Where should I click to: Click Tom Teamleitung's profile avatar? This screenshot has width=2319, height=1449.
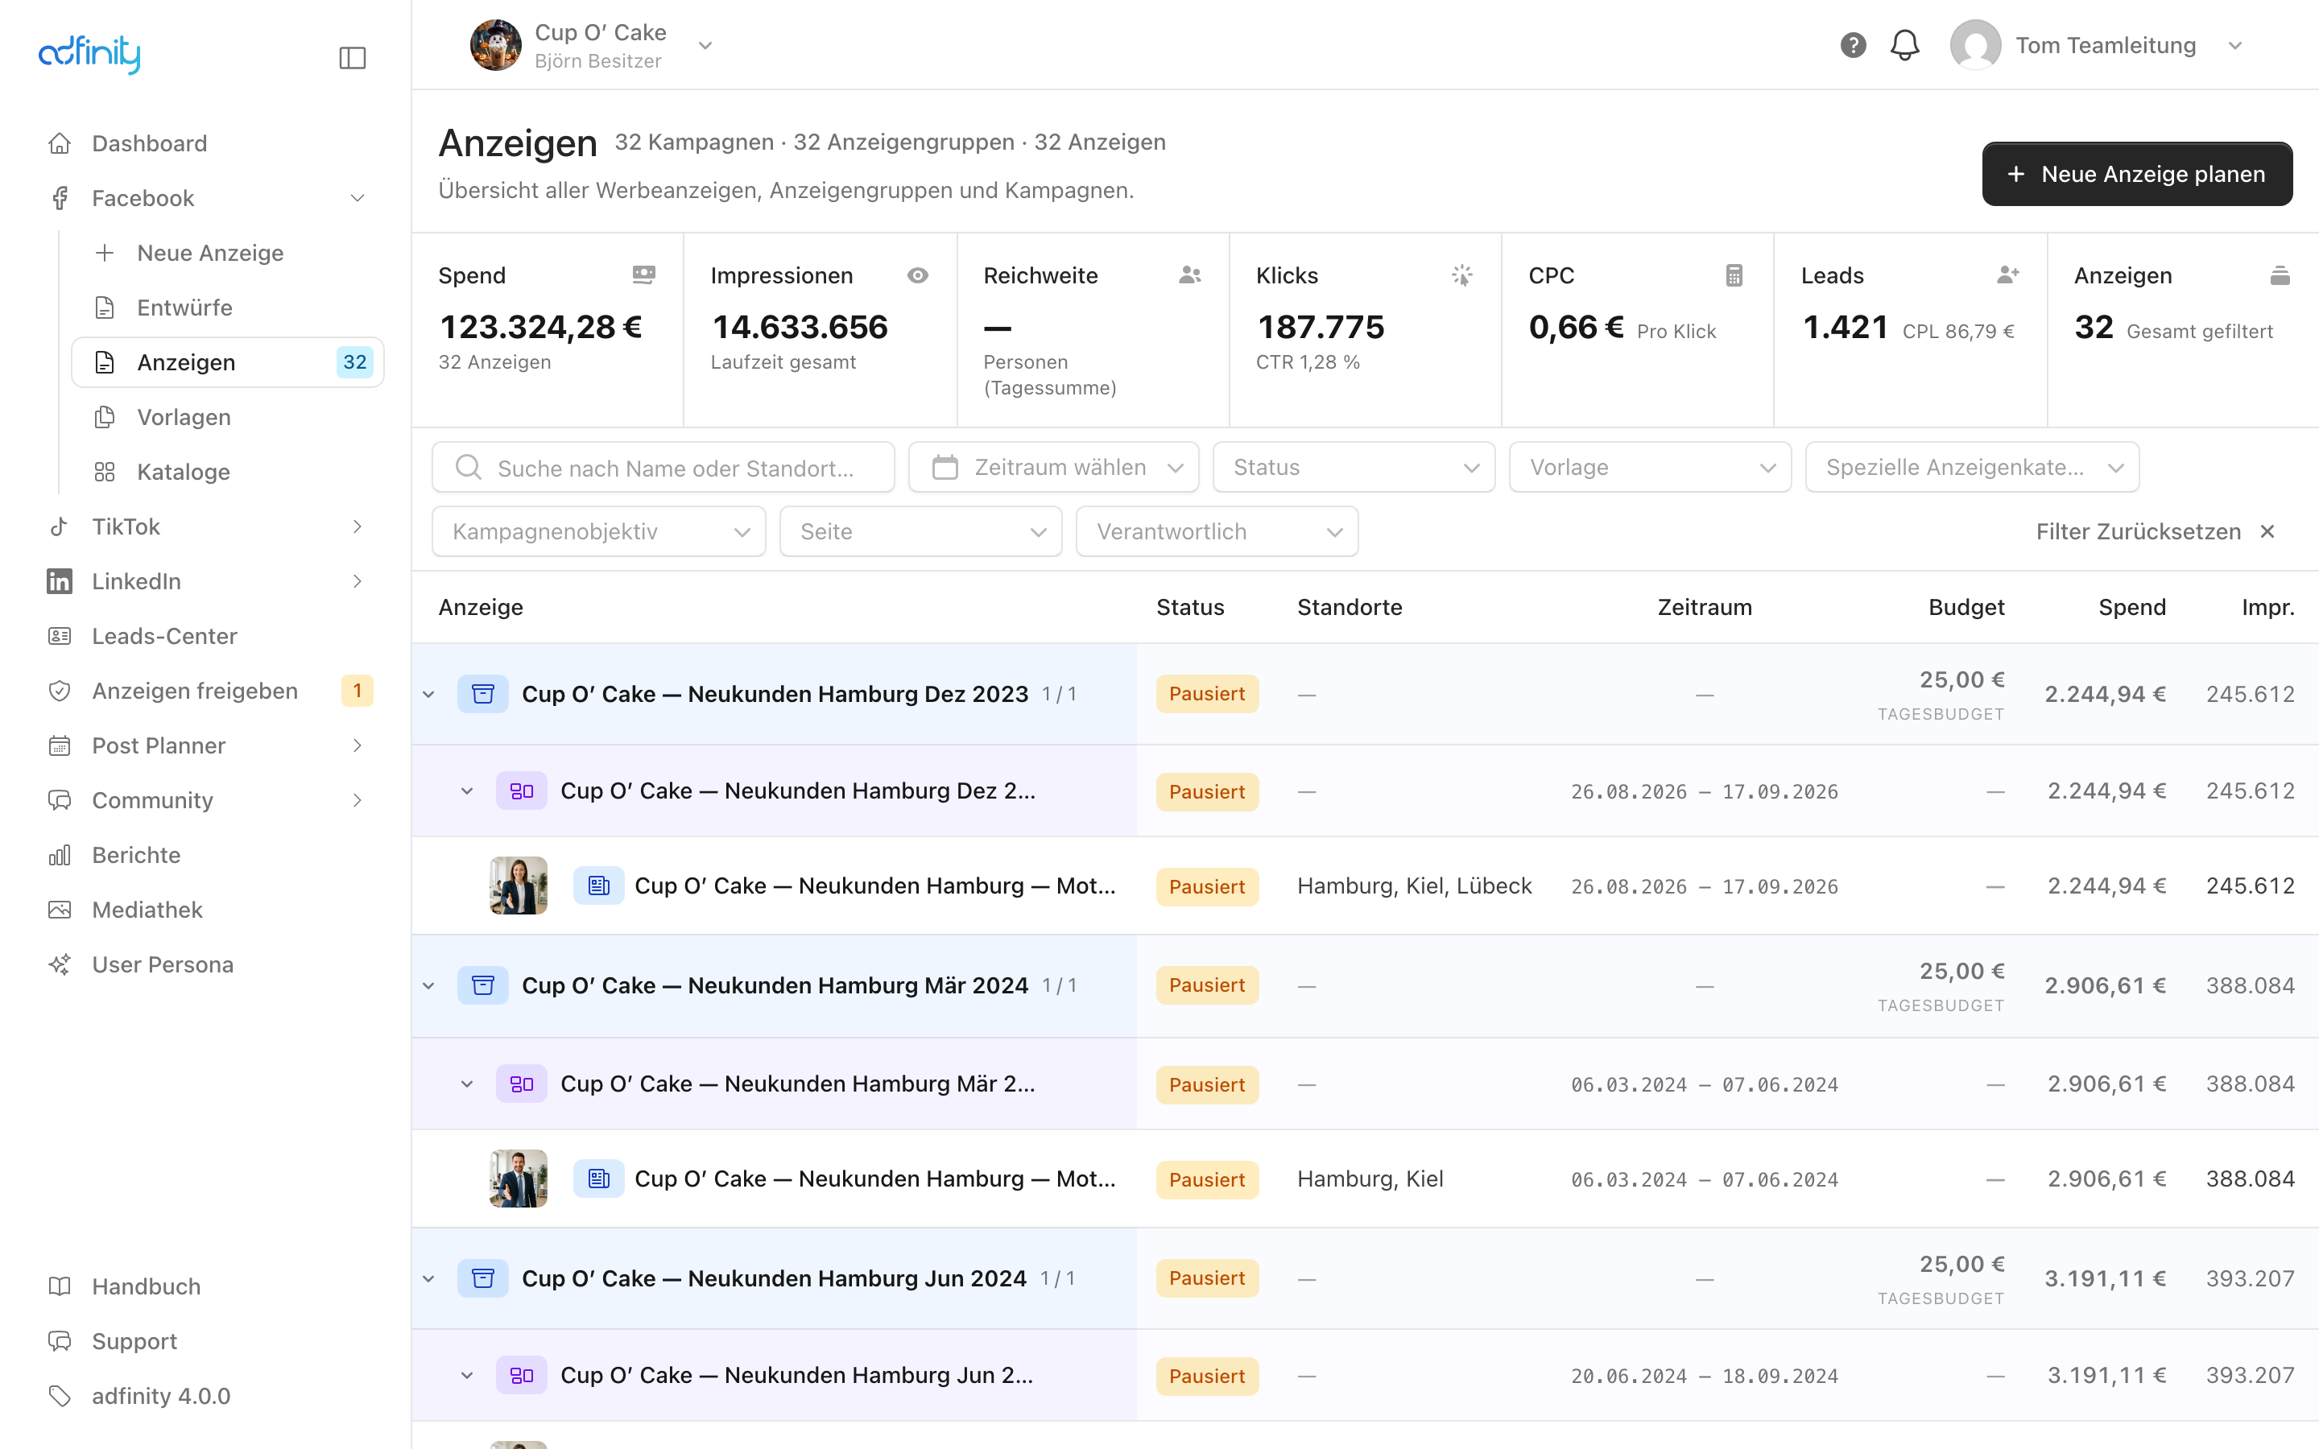point(1975,45)
